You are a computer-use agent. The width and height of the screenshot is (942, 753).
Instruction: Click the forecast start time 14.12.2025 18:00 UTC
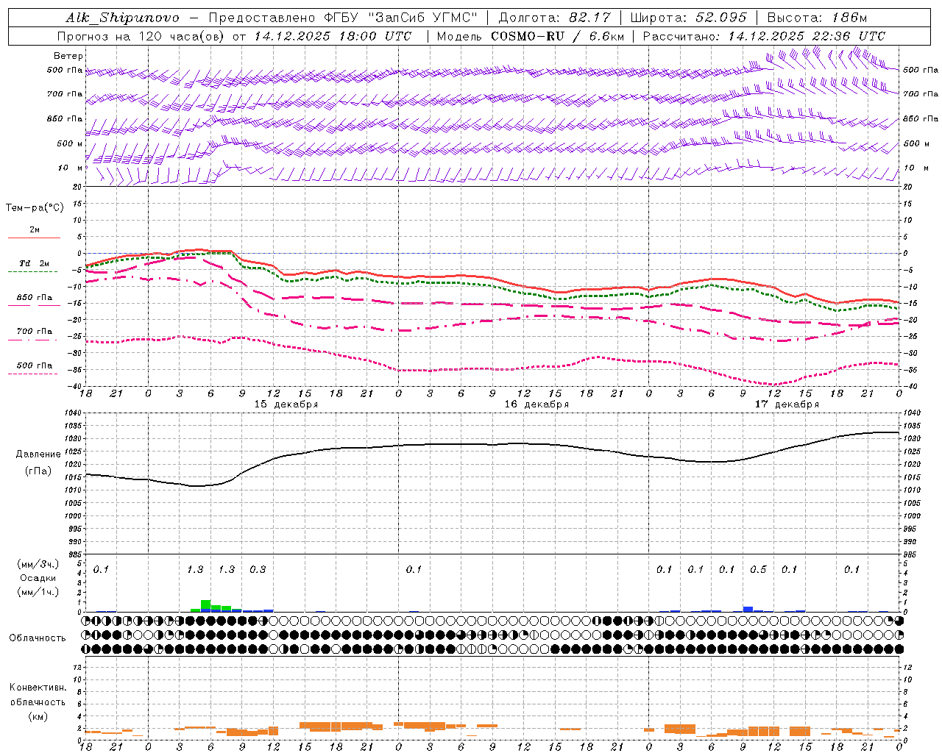click(333, 36)
